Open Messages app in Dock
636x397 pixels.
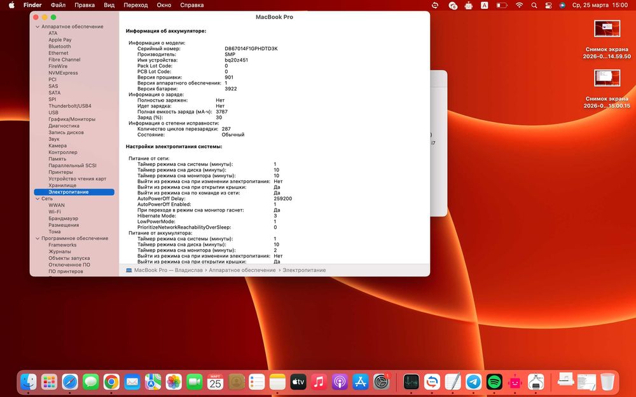(x=90, y=382)
